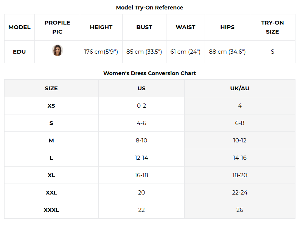This screenshot has width=300, height=227.
Task: Click the HEIGHT column header
Action: pos(101,27)
